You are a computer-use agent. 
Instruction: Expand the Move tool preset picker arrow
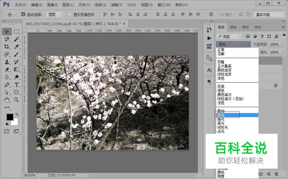pos(16,15)
